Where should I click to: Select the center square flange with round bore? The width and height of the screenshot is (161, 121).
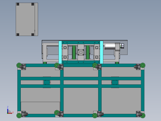(81, 52)
